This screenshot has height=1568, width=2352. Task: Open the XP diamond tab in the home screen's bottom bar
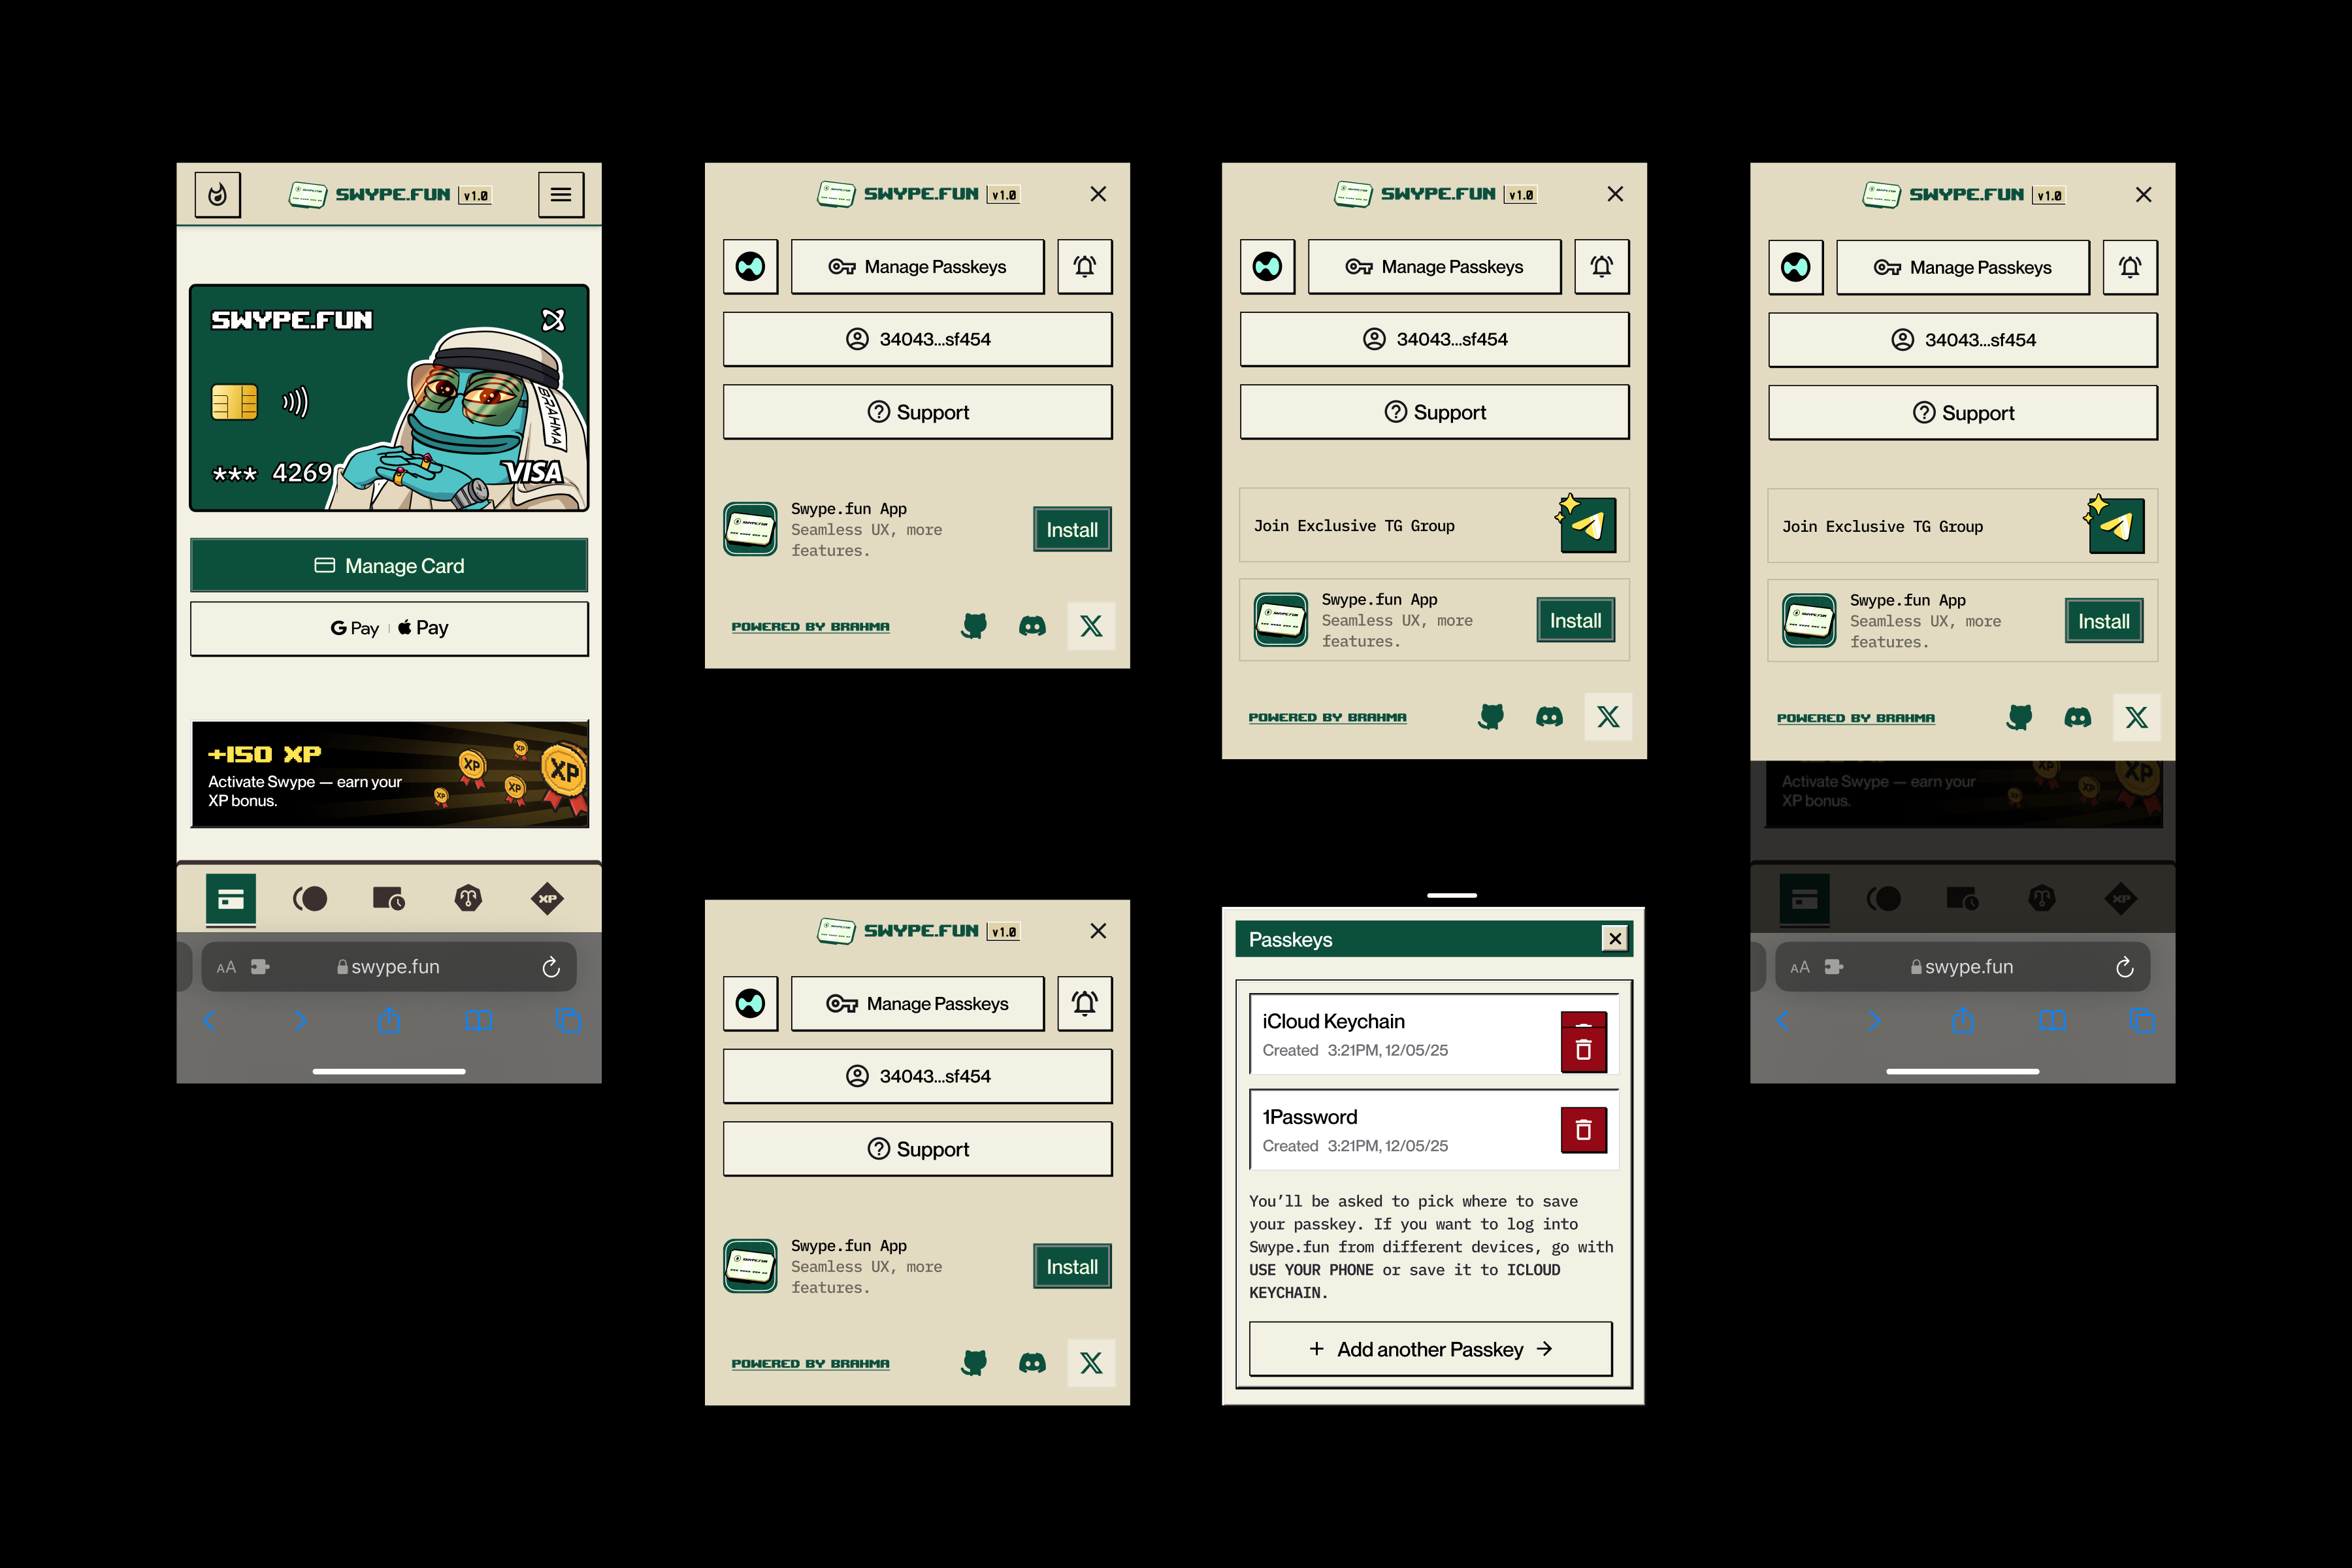pyautogui.click(x=547, y=899)
